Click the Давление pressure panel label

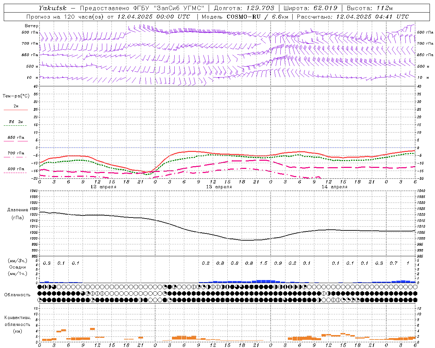point(18,210)
